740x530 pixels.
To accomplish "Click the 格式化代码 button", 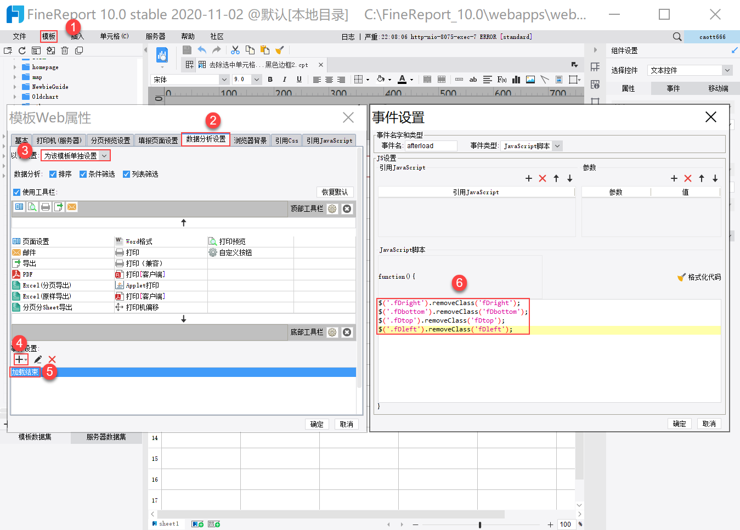I will (x=699, y=277).
